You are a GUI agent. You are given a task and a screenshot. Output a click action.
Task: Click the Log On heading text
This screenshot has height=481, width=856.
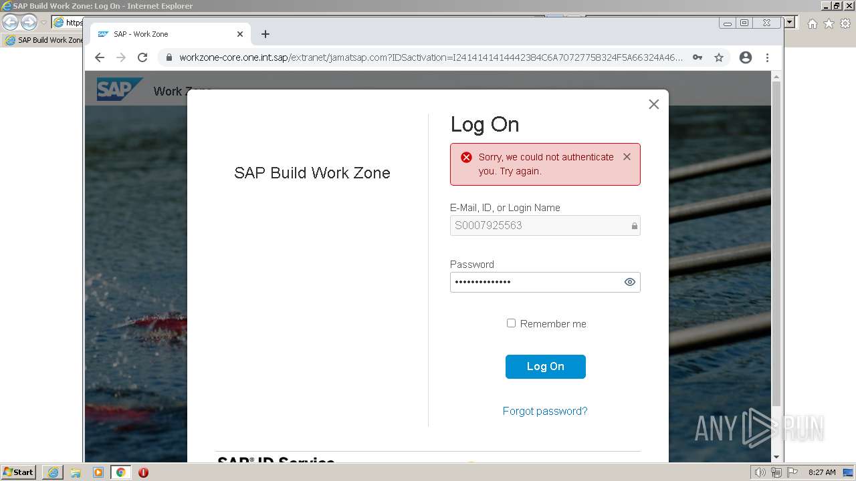point(485,124)
